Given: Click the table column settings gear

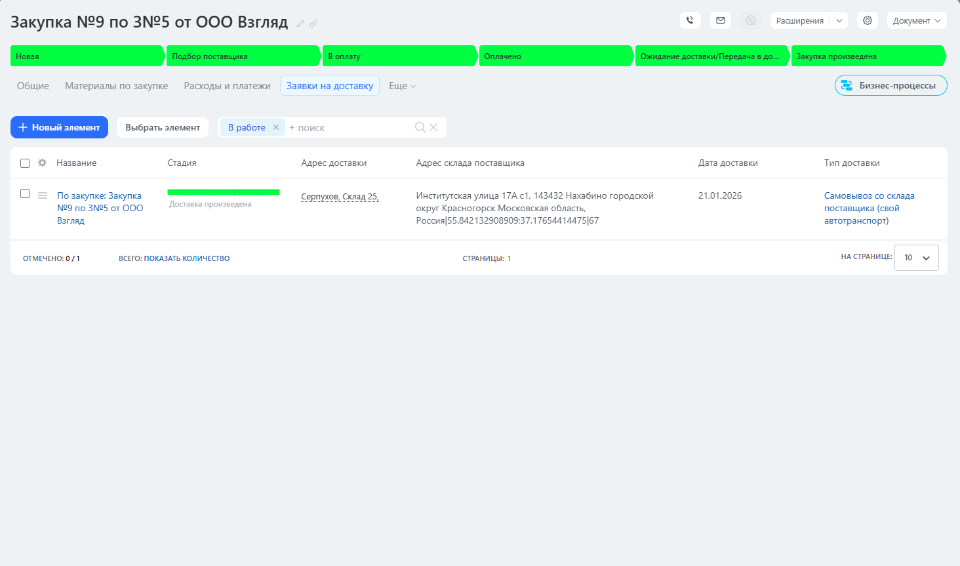Looking at the screenshot, I should click(43, 163).
